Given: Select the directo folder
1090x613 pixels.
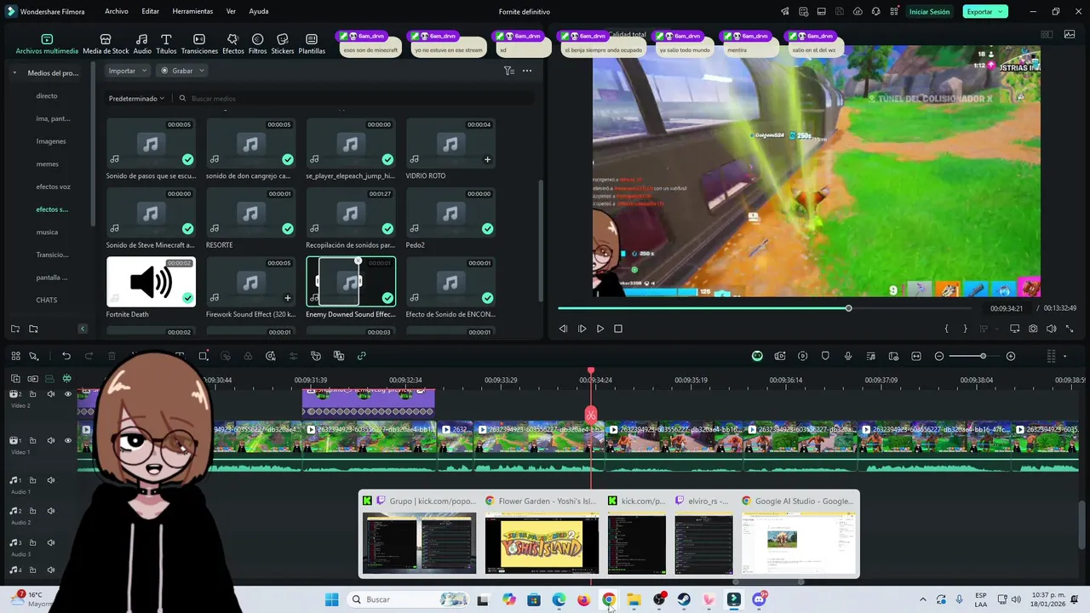Looking at the screenshot, I should [x=47, y=96].
